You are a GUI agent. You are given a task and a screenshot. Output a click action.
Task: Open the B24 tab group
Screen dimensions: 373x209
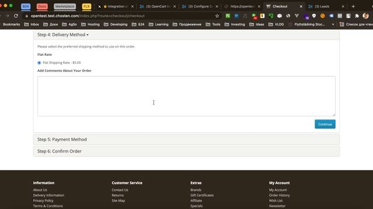26,6
